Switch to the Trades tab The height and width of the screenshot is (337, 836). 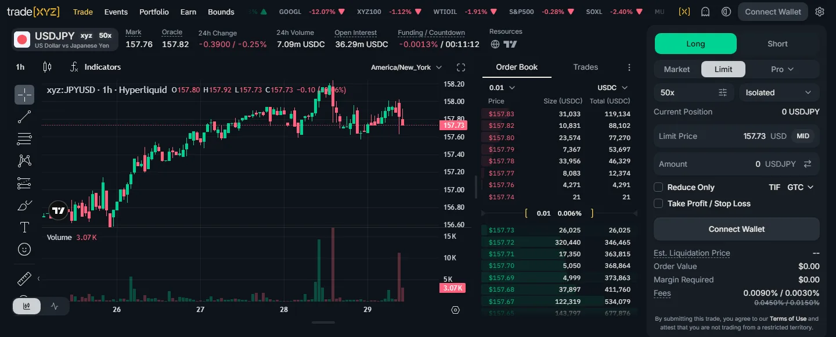pos(585,67)
